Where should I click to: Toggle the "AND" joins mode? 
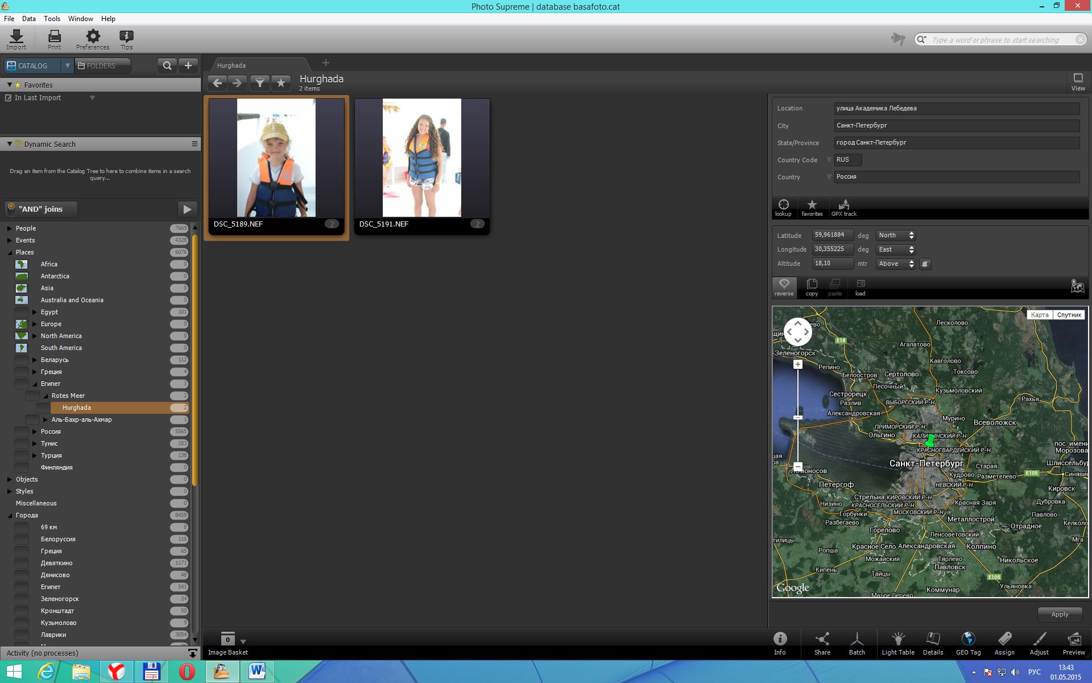[x=41, y=209]
